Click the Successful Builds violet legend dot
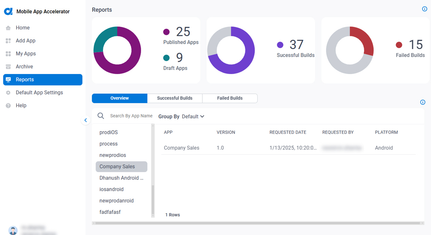 [280, 45]
